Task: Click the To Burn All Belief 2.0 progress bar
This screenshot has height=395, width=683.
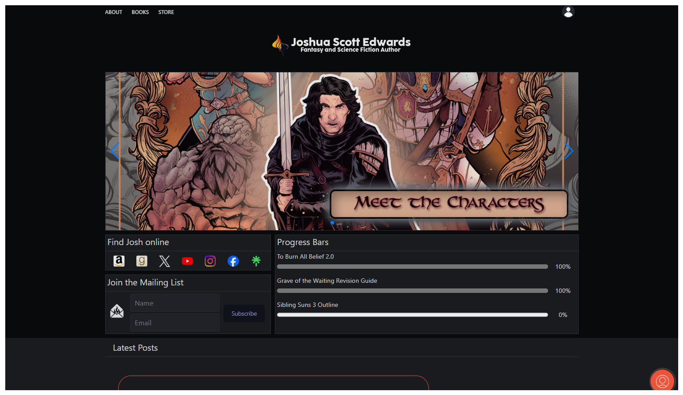Action: (x=413, y=267)
